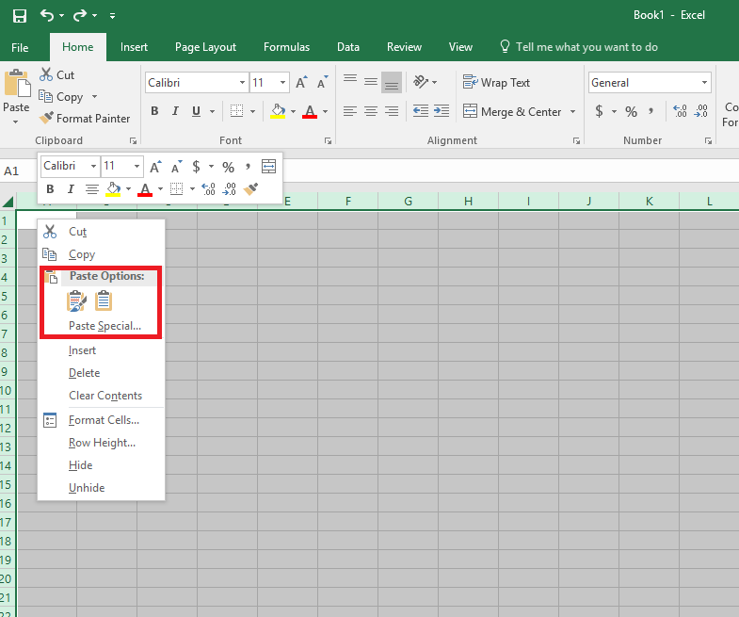The height and width of the screenshot is (617, 739).
Task: Toggle Middle Align in the ribbon
Action: click(x=371, y=82)
